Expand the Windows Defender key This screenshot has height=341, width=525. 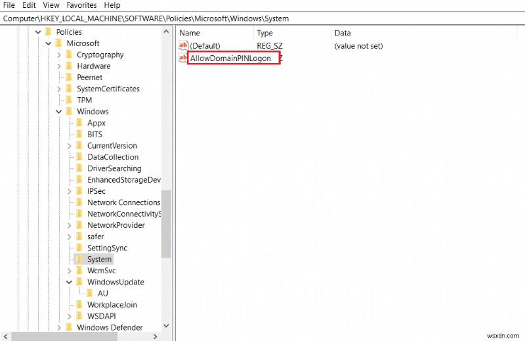click(59, 328)
